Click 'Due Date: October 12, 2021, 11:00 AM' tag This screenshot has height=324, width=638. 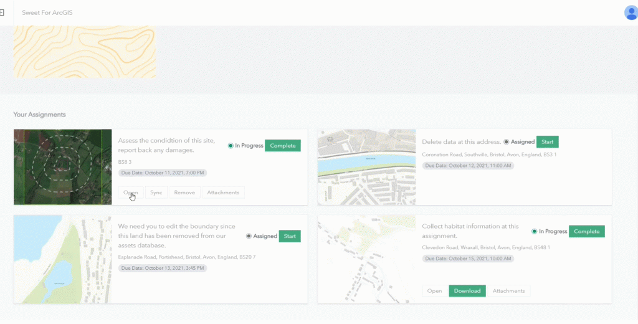click(x=468, y=166)
